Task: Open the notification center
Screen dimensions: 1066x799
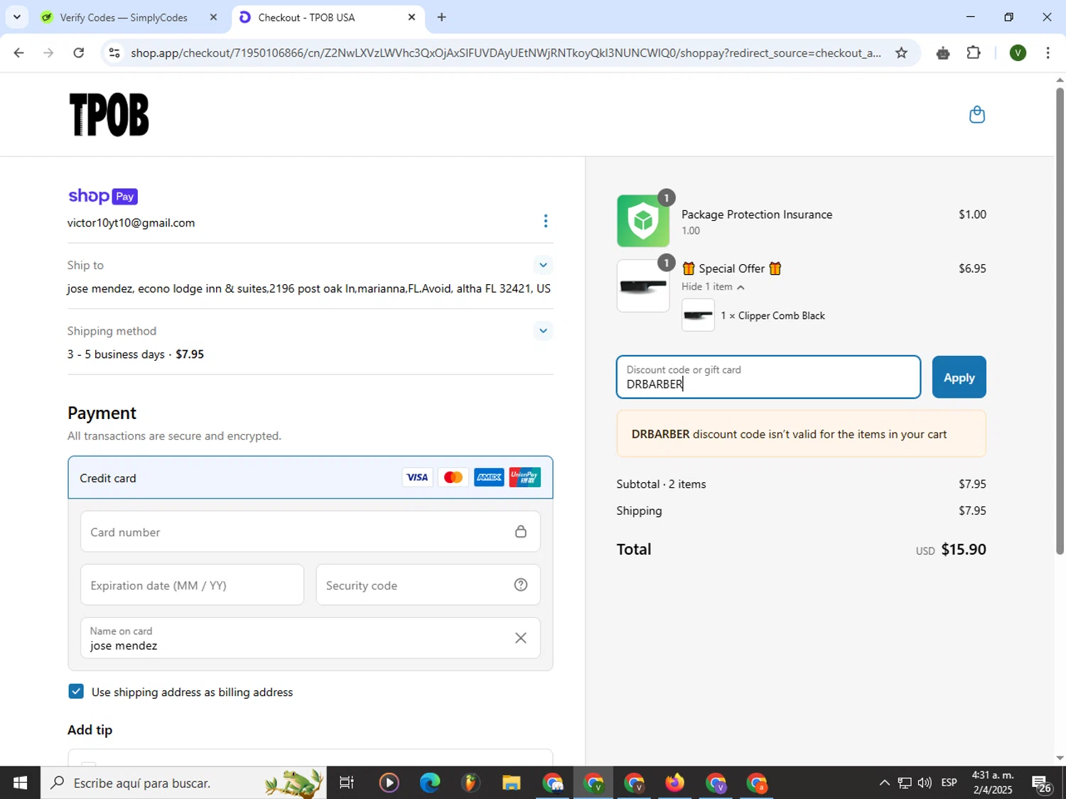Action: (x=1042, y=783)
